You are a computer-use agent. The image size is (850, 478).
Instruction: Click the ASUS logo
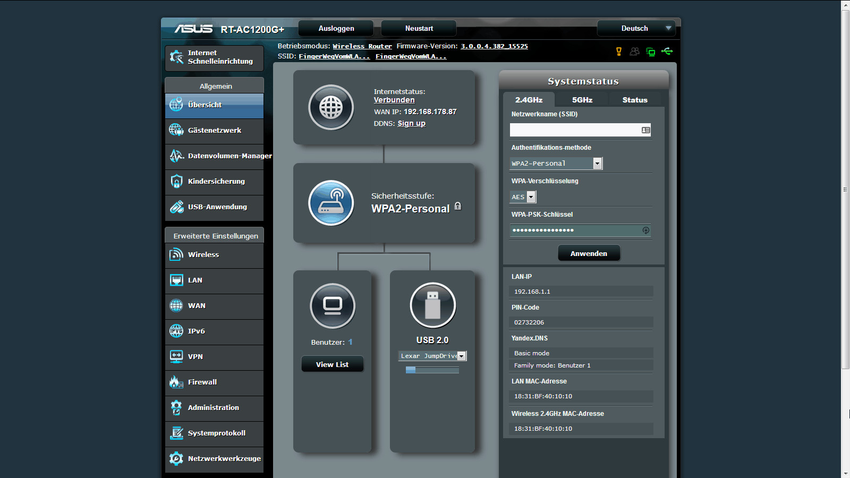tap(193, 29)
